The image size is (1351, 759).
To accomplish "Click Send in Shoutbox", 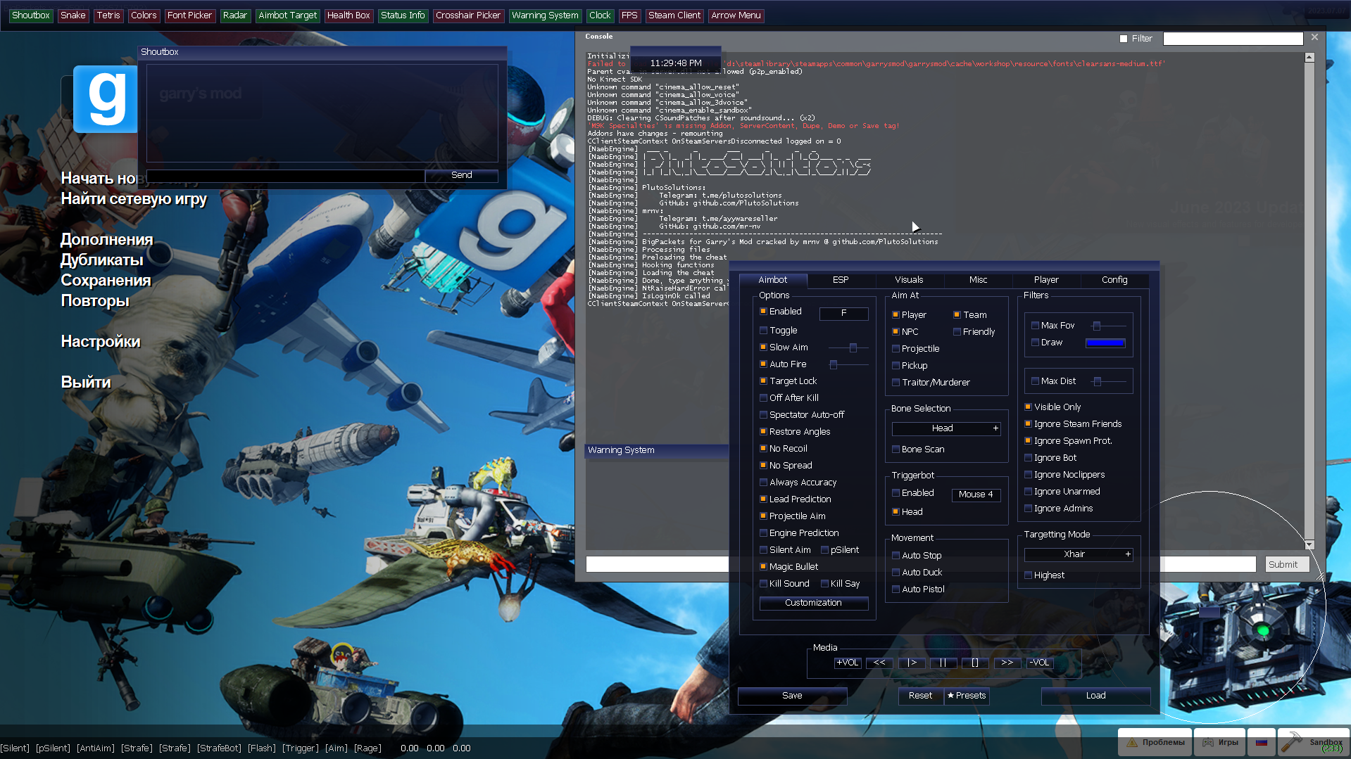I will tap(462, 175).
